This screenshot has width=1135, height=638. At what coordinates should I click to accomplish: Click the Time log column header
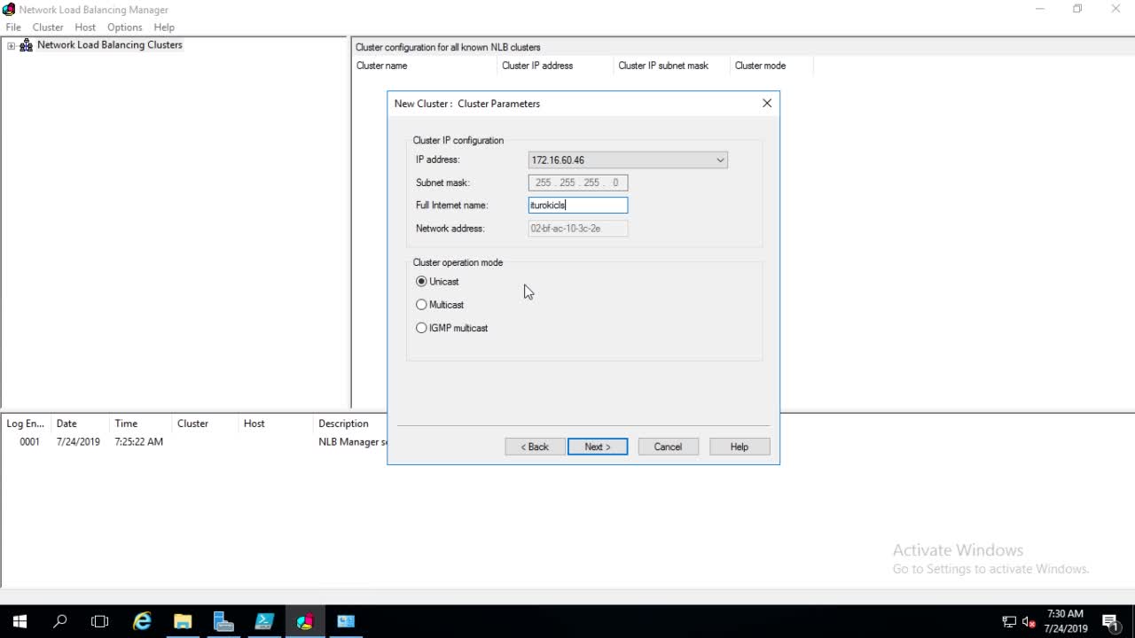click(141, 424)
